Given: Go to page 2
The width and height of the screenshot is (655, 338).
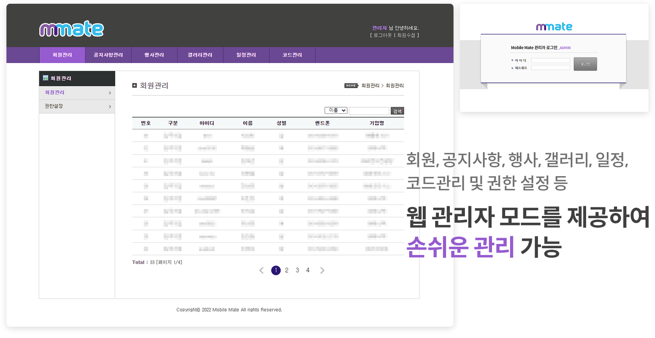Looking at the screenshot, I should click(x=287, y=270).
